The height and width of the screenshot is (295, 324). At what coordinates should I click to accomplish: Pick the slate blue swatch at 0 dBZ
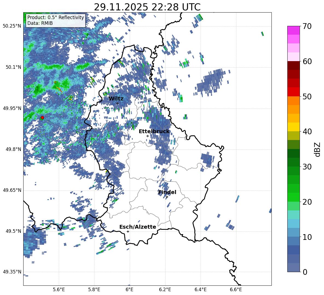(x=294, y=267)
